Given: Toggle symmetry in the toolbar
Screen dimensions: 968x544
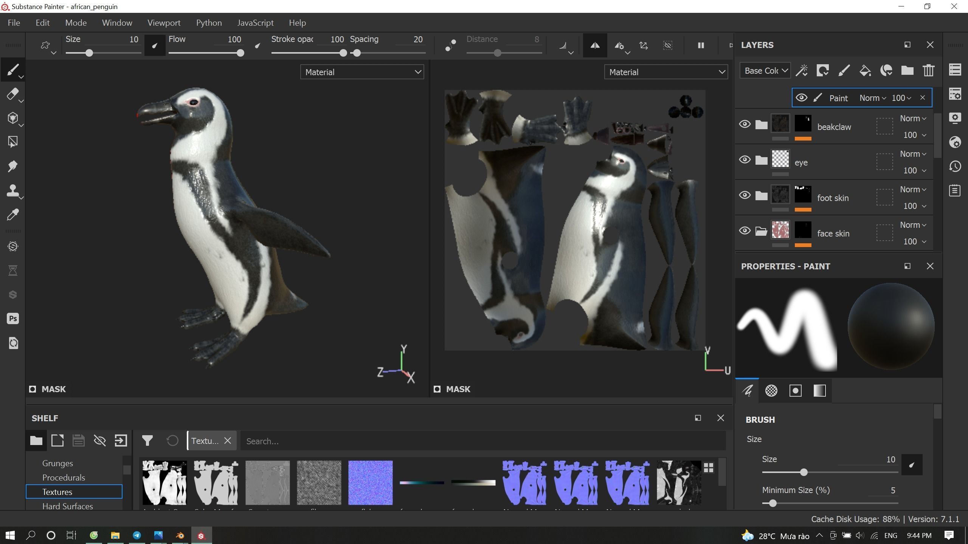Looking at the screenshot, I should click(595, 45).
